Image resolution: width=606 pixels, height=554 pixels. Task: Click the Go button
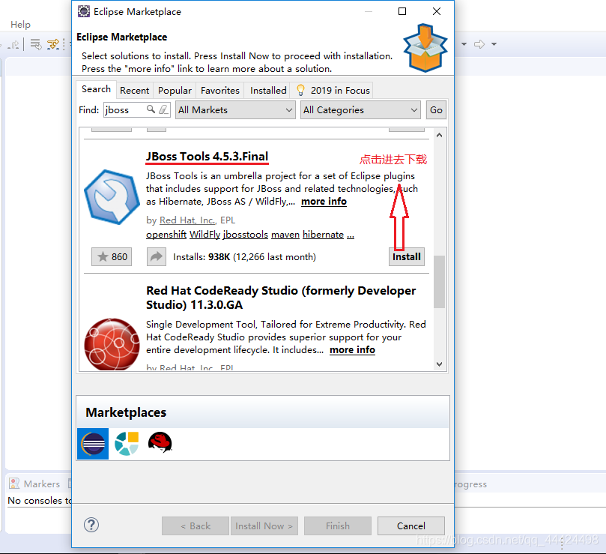pos(436,110)
